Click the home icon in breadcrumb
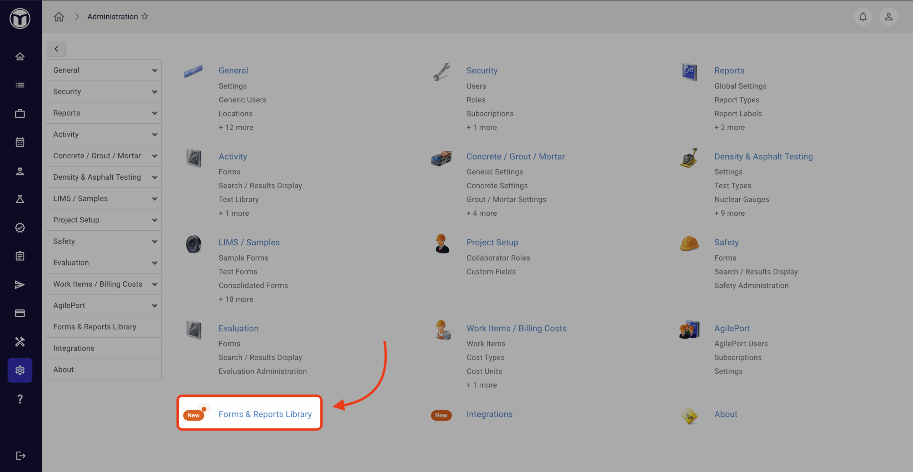Screen dimensions: 913x472 [59, 17]
